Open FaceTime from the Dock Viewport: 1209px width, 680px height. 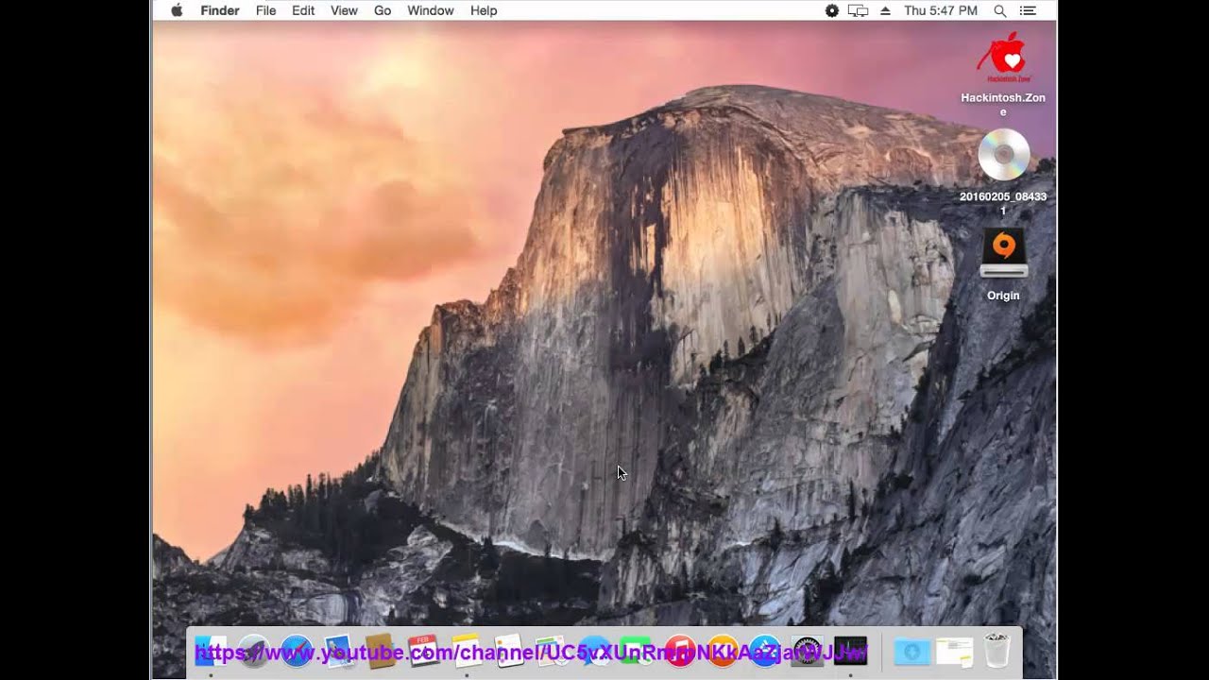coord(637,651)
